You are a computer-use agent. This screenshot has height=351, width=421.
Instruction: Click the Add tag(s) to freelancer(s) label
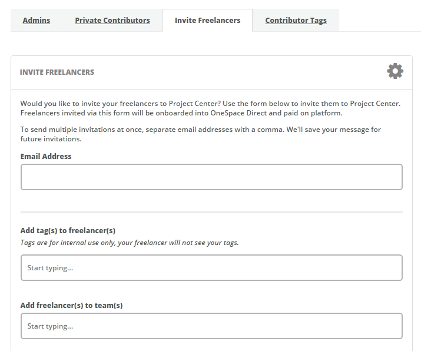point(68,231)
